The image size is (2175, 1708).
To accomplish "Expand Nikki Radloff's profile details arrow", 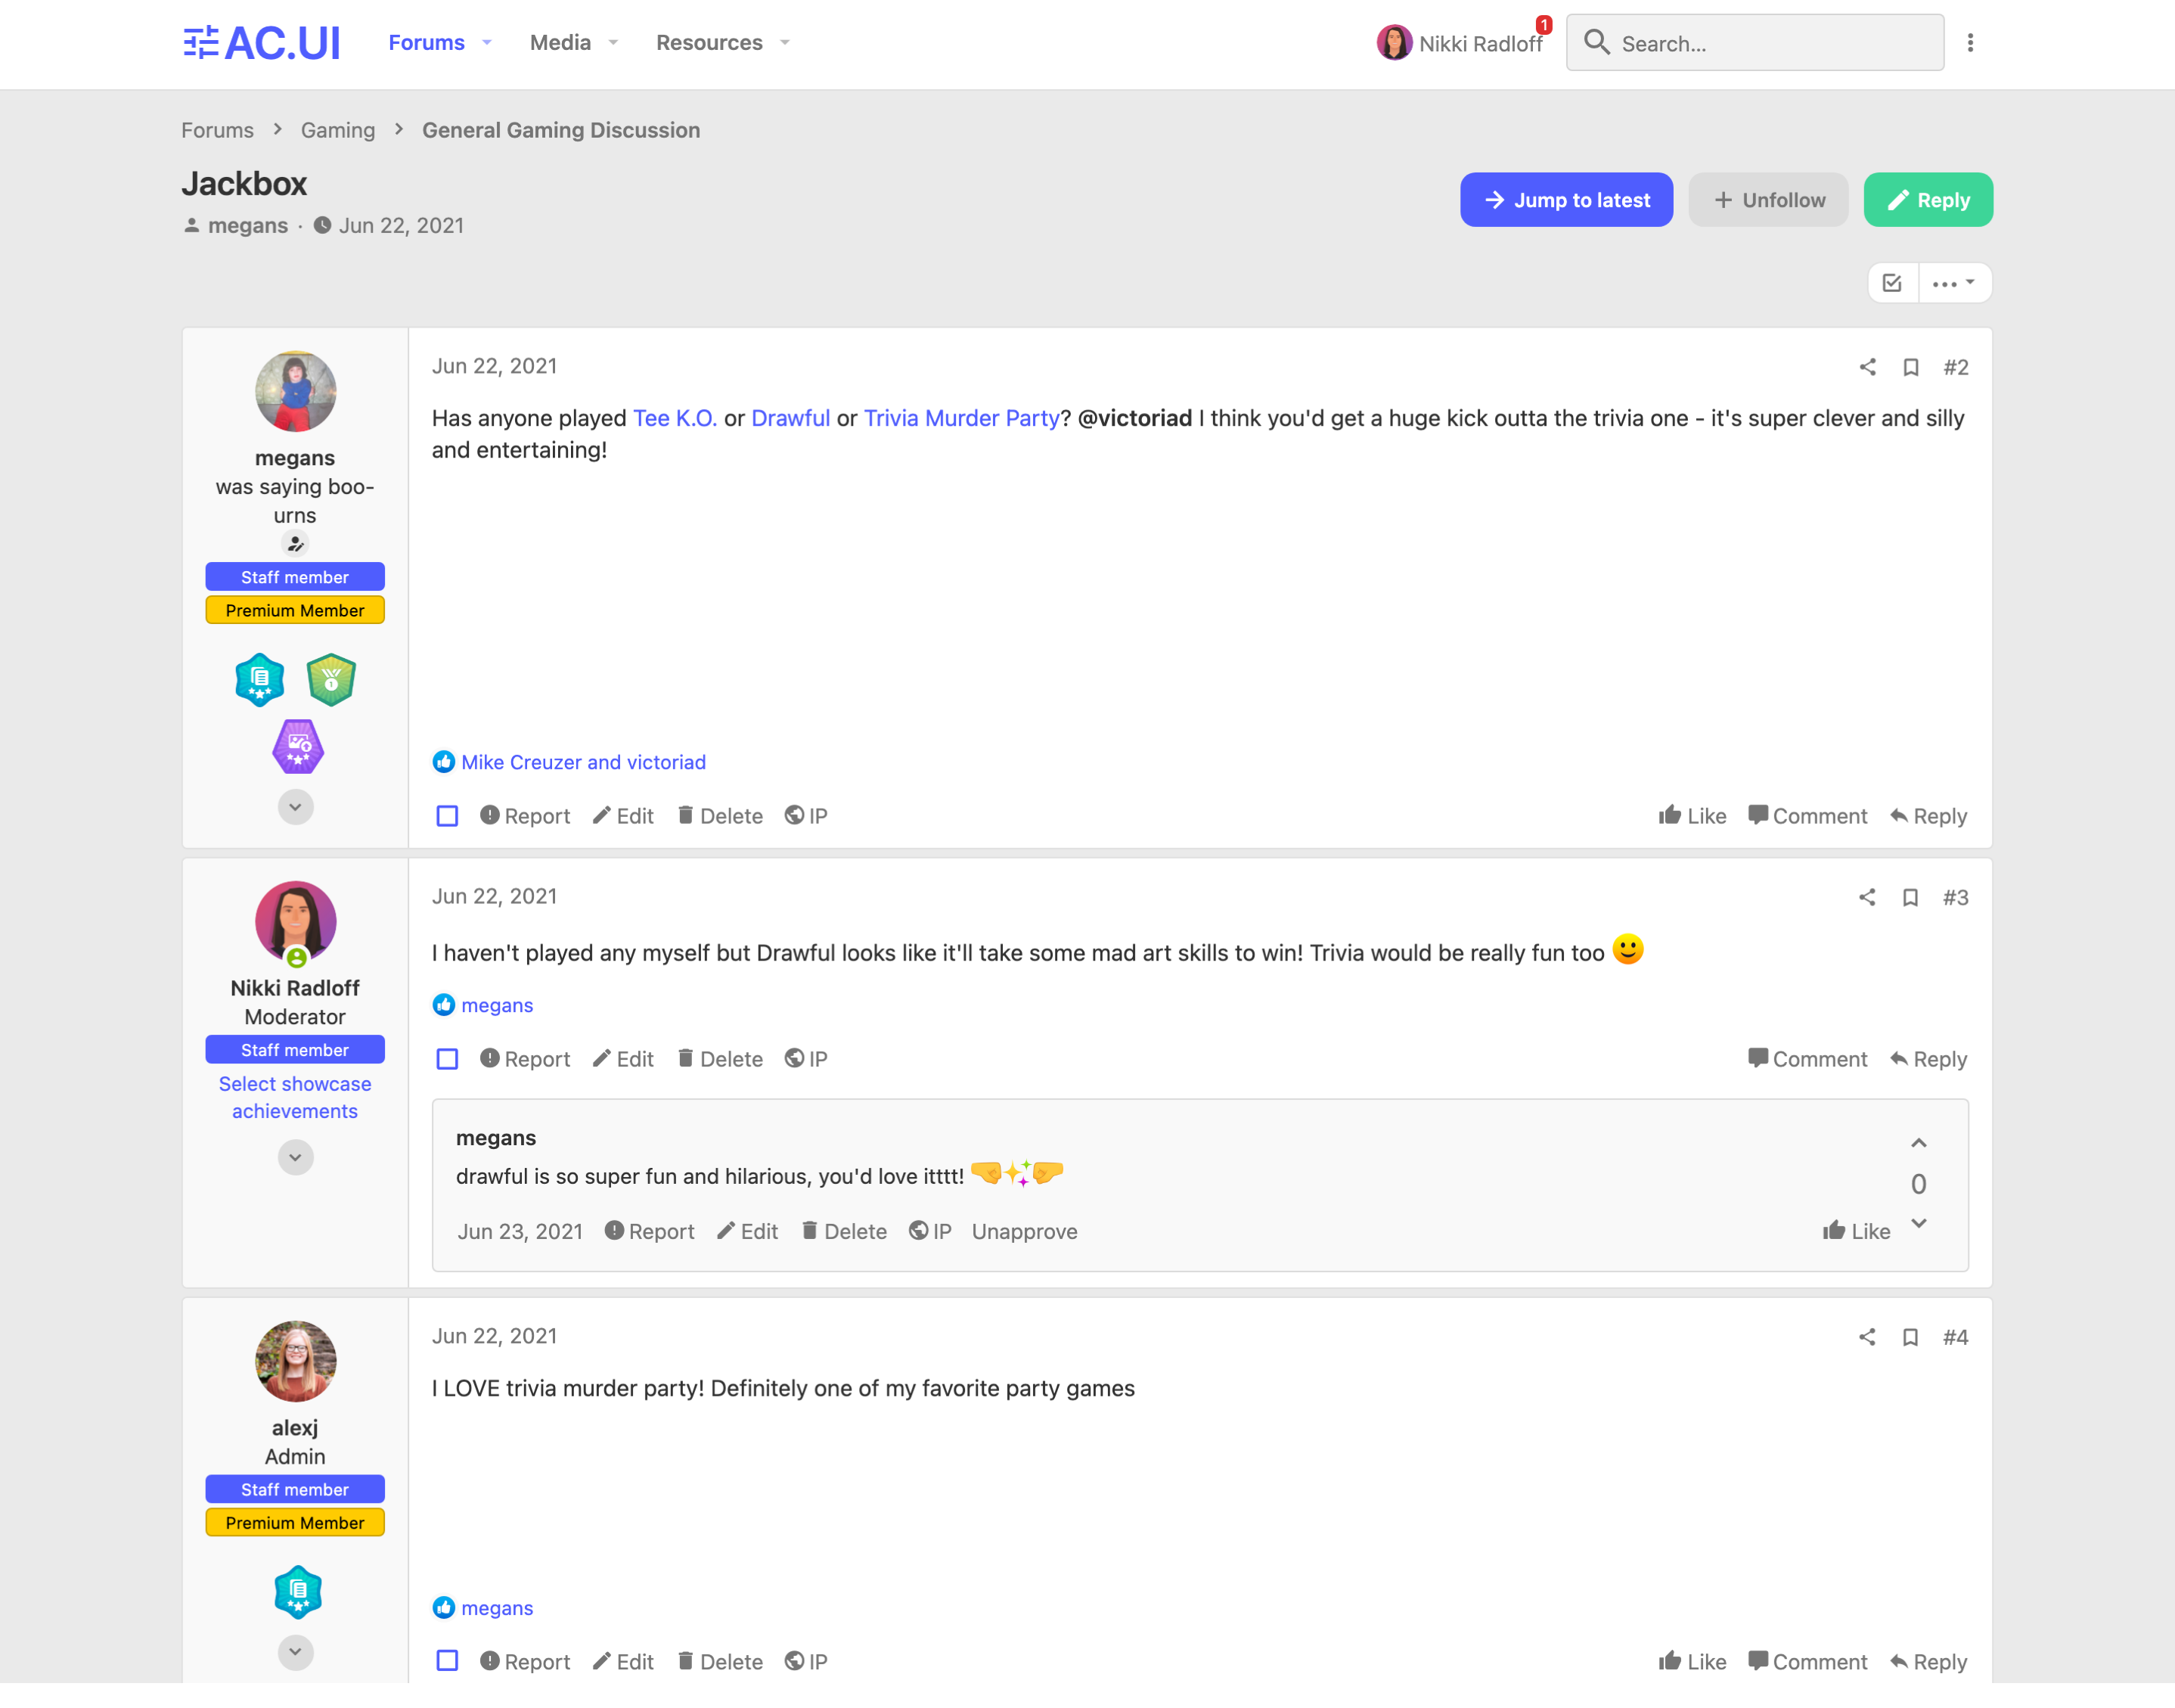I will (x=295, y=1157).
